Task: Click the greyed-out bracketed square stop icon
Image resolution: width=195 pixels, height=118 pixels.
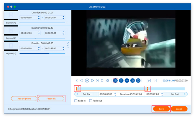Action: [x=155, y=80]
